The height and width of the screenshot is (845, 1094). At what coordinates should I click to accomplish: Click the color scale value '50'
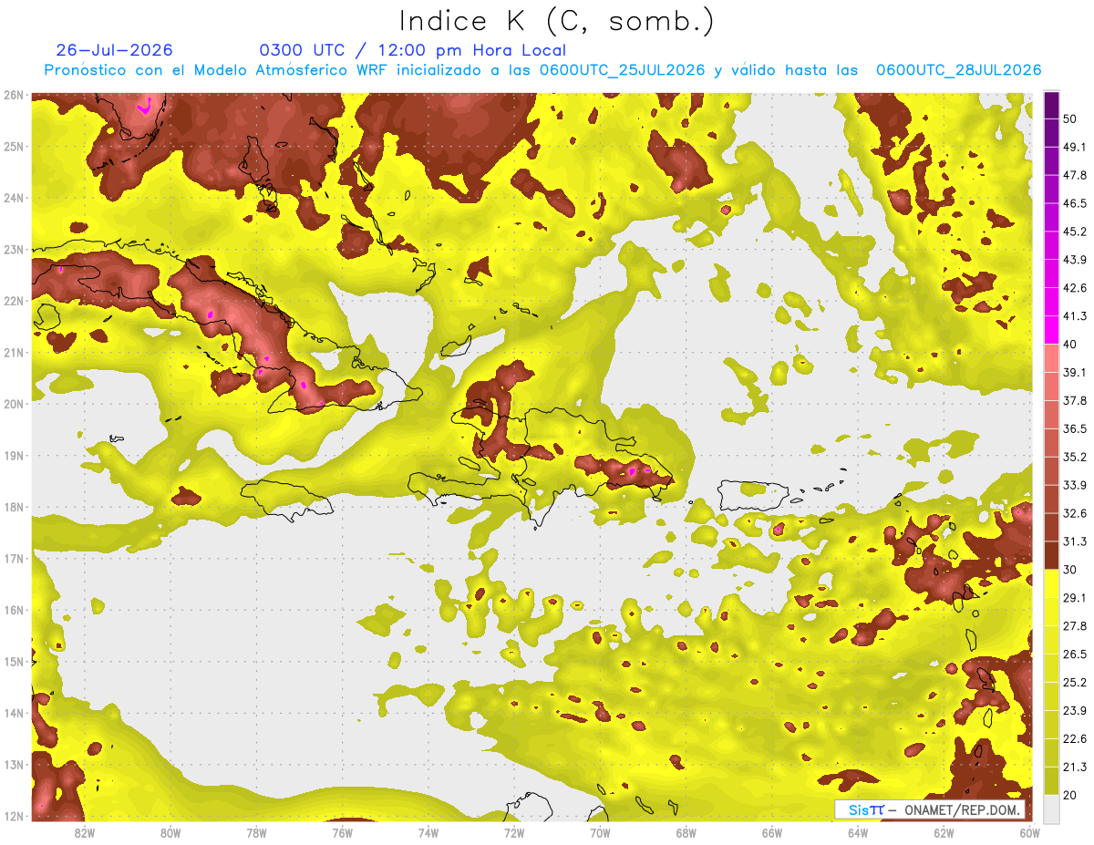coord(1069,119)
